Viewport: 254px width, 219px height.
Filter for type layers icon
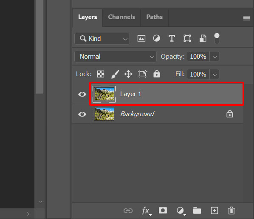pos(172,39)
